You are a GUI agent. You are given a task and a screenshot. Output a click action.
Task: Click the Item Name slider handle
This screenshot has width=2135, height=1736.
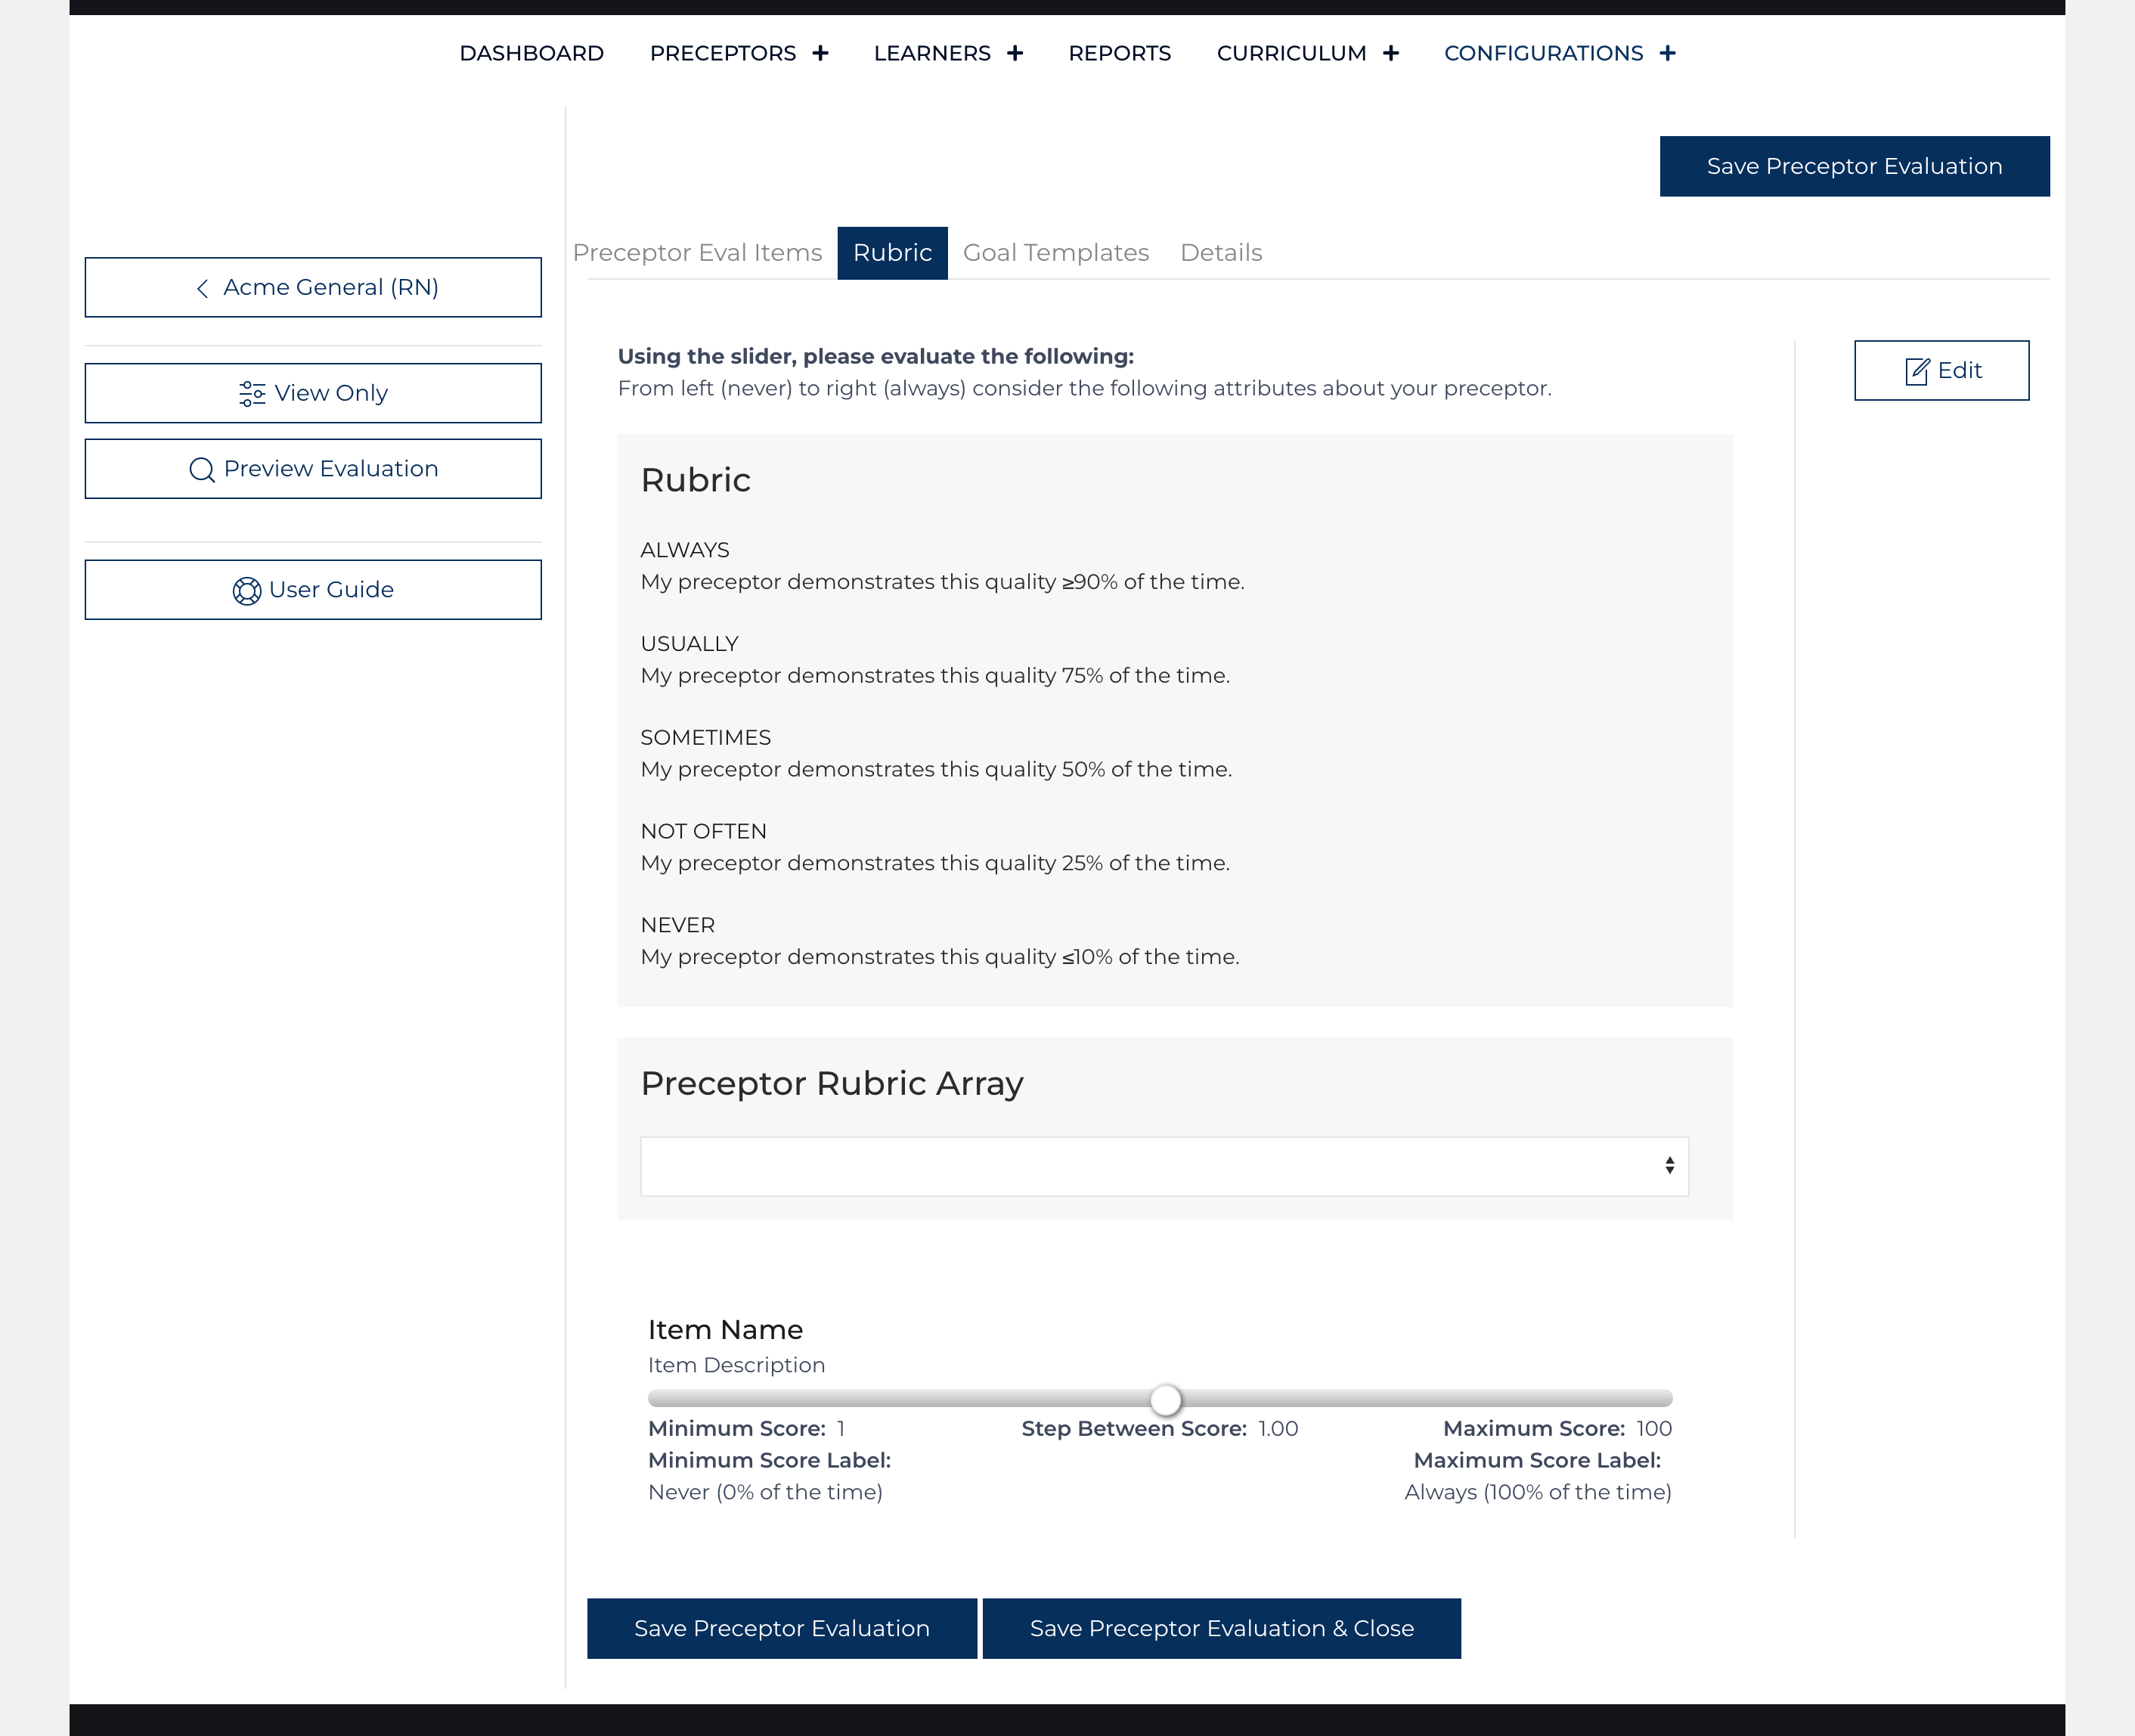1165,1400
